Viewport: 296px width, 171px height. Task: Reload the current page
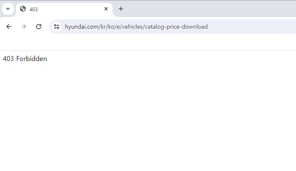(39, 27)
